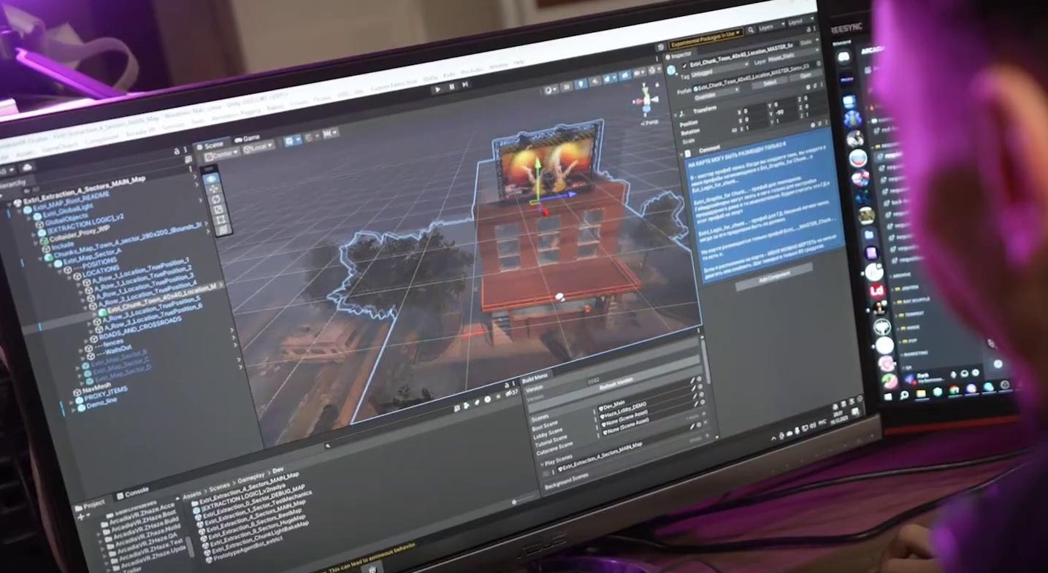
Task: Select the Rotate tool in the scene overlay
Action: pyautogui.click(x=215, y=199)
